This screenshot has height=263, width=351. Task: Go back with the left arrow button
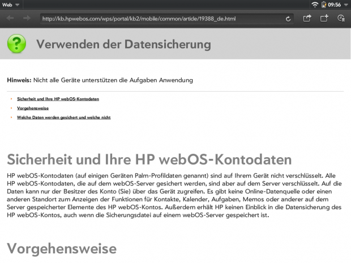coord(10,18)
